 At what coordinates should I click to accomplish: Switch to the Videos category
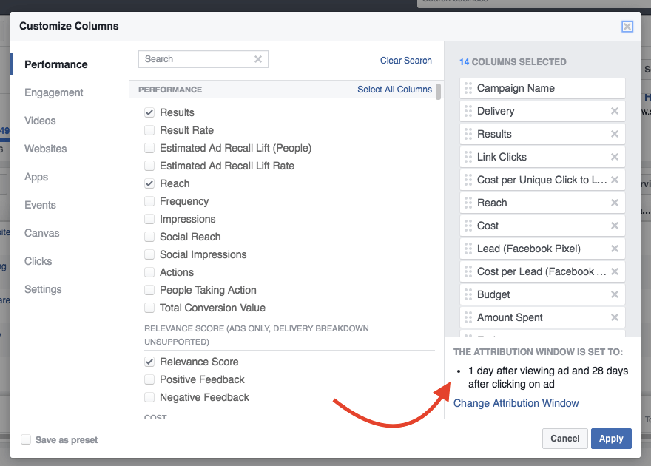(x=40, y=121)
